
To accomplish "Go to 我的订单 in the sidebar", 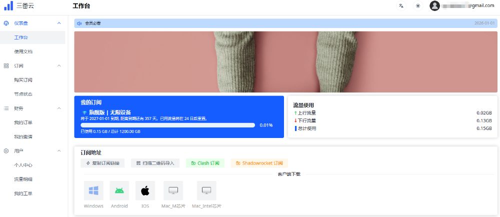I will coord(23,122).
